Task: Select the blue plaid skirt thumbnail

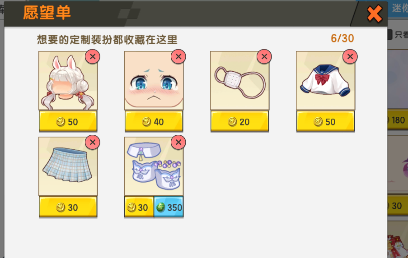Action: pos(68,166)
